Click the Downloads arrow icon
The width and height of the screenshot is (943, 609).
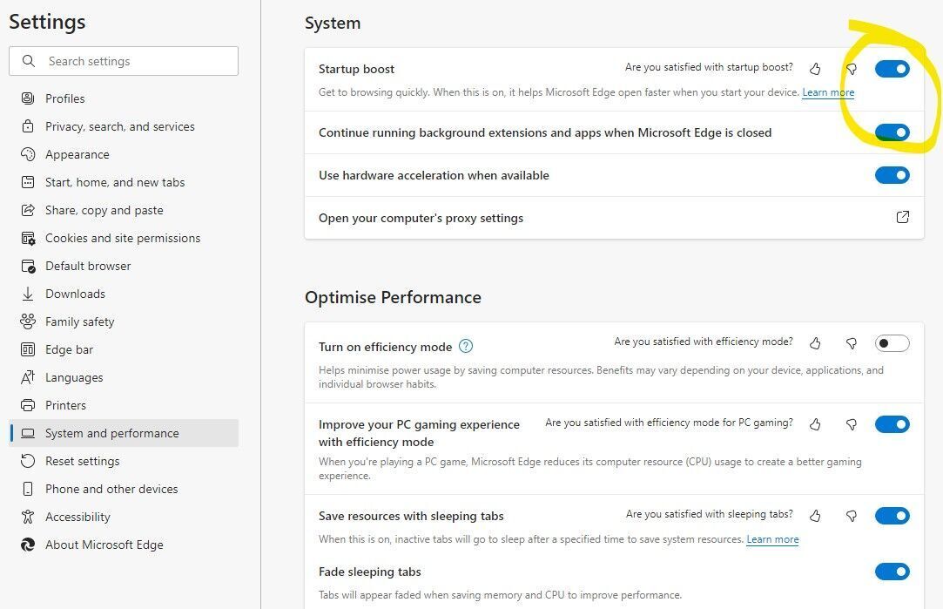click(x=28, y=294)
